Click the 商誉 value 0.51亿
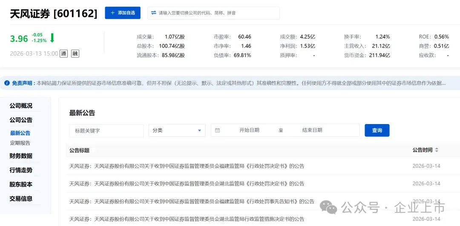The height and width of the screenshot is (226, 460). [442, 46]
